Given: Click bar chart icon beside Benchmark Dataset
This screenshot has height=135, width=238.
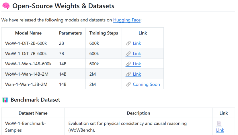Looking at the screenshot, I should pyautogui.click(x=5, y=100).
